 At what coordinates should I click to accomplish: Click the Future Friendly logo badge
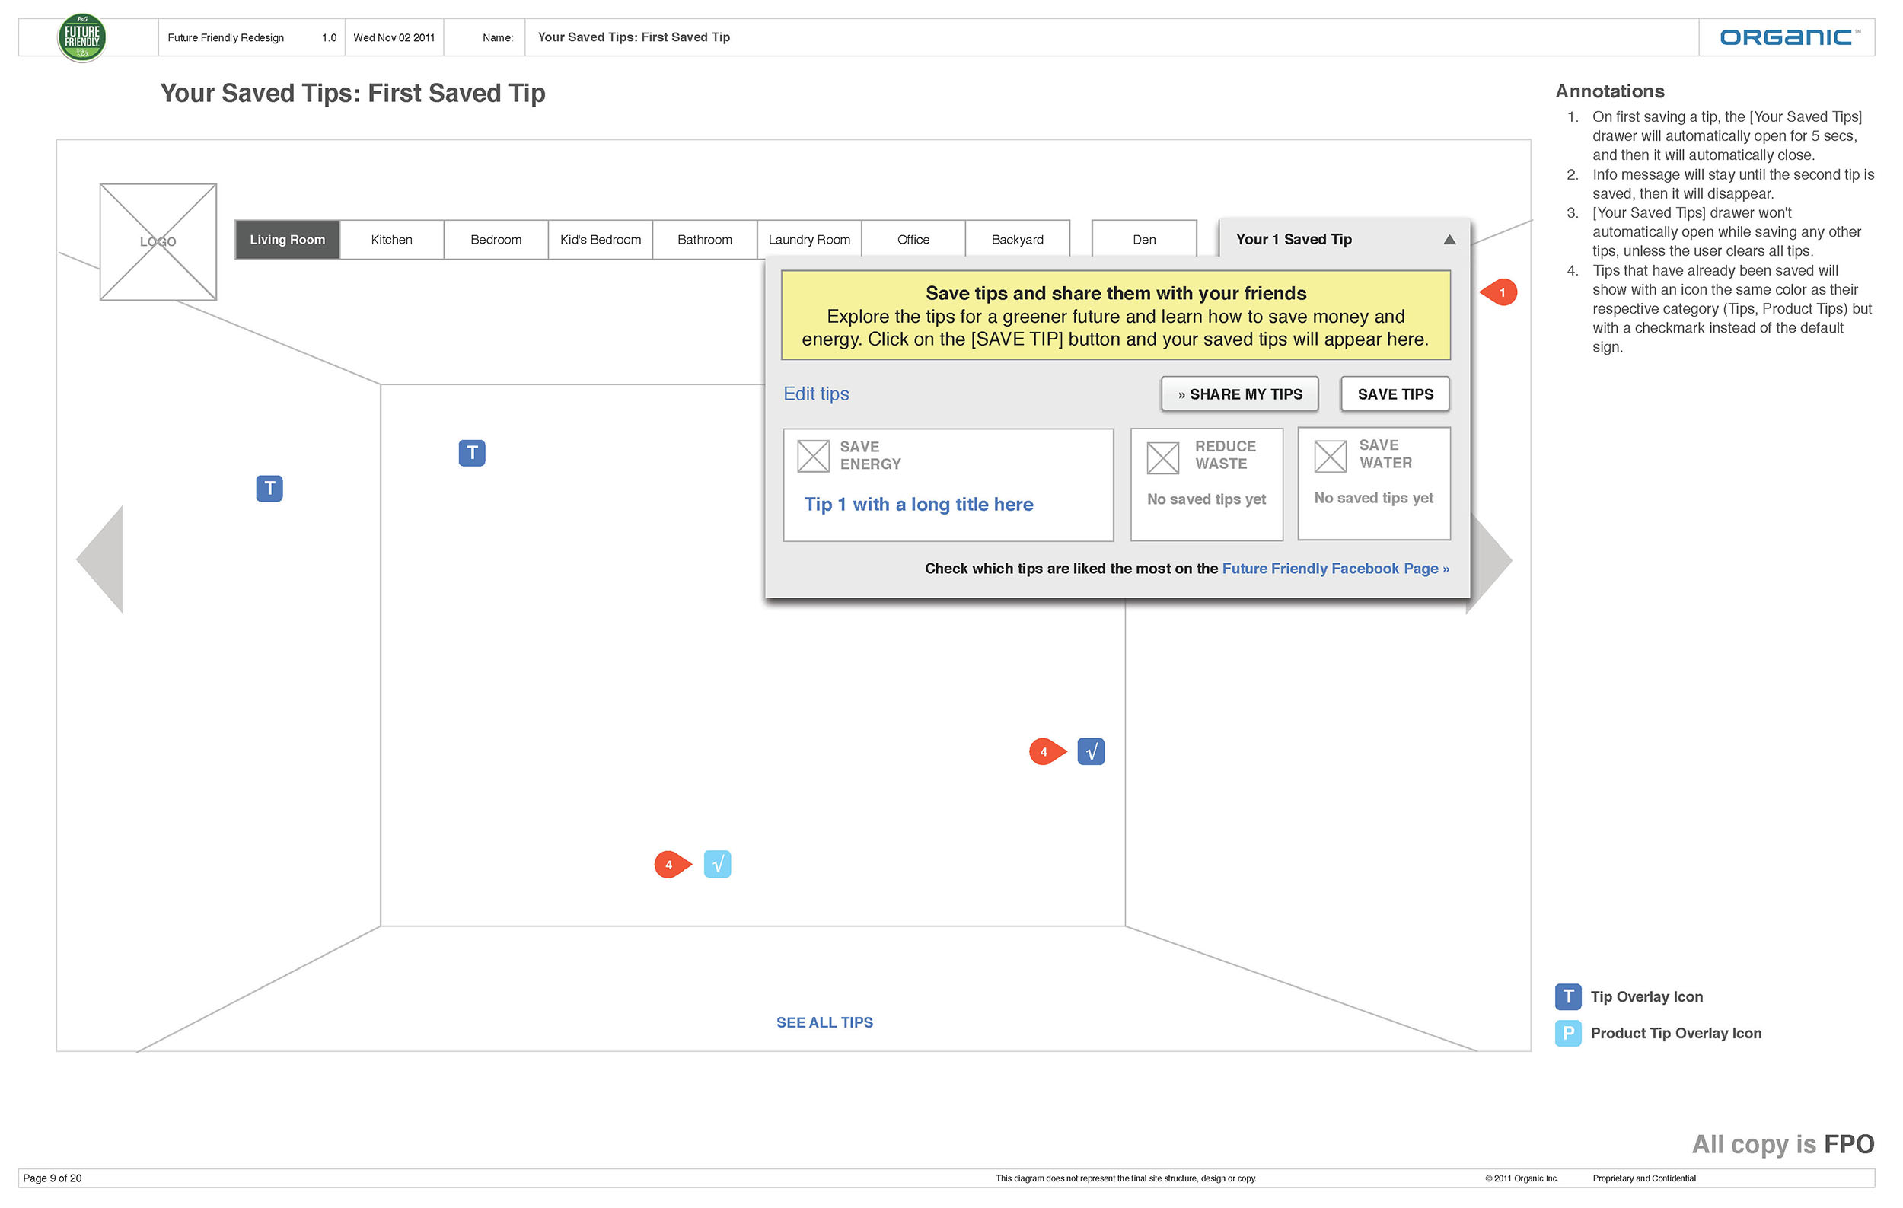82,37
